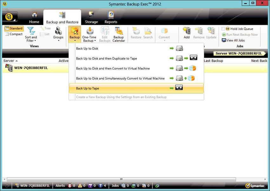Image resolution: width=270 pixels, height=191 pixels.
Task: Collapse the Backup dropdown button
Action: point(75,34)
